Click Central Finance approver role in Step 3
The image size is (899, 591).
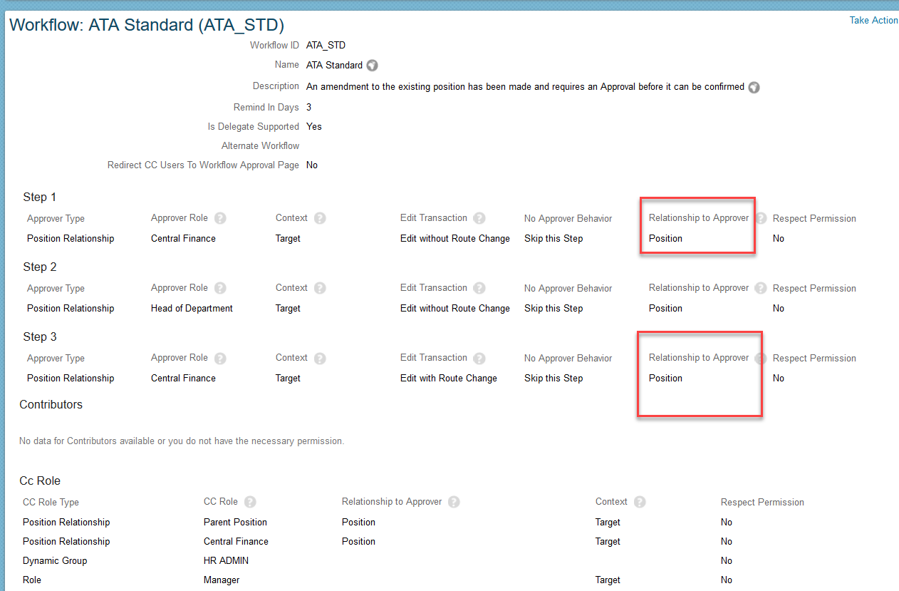coord(183,379)
